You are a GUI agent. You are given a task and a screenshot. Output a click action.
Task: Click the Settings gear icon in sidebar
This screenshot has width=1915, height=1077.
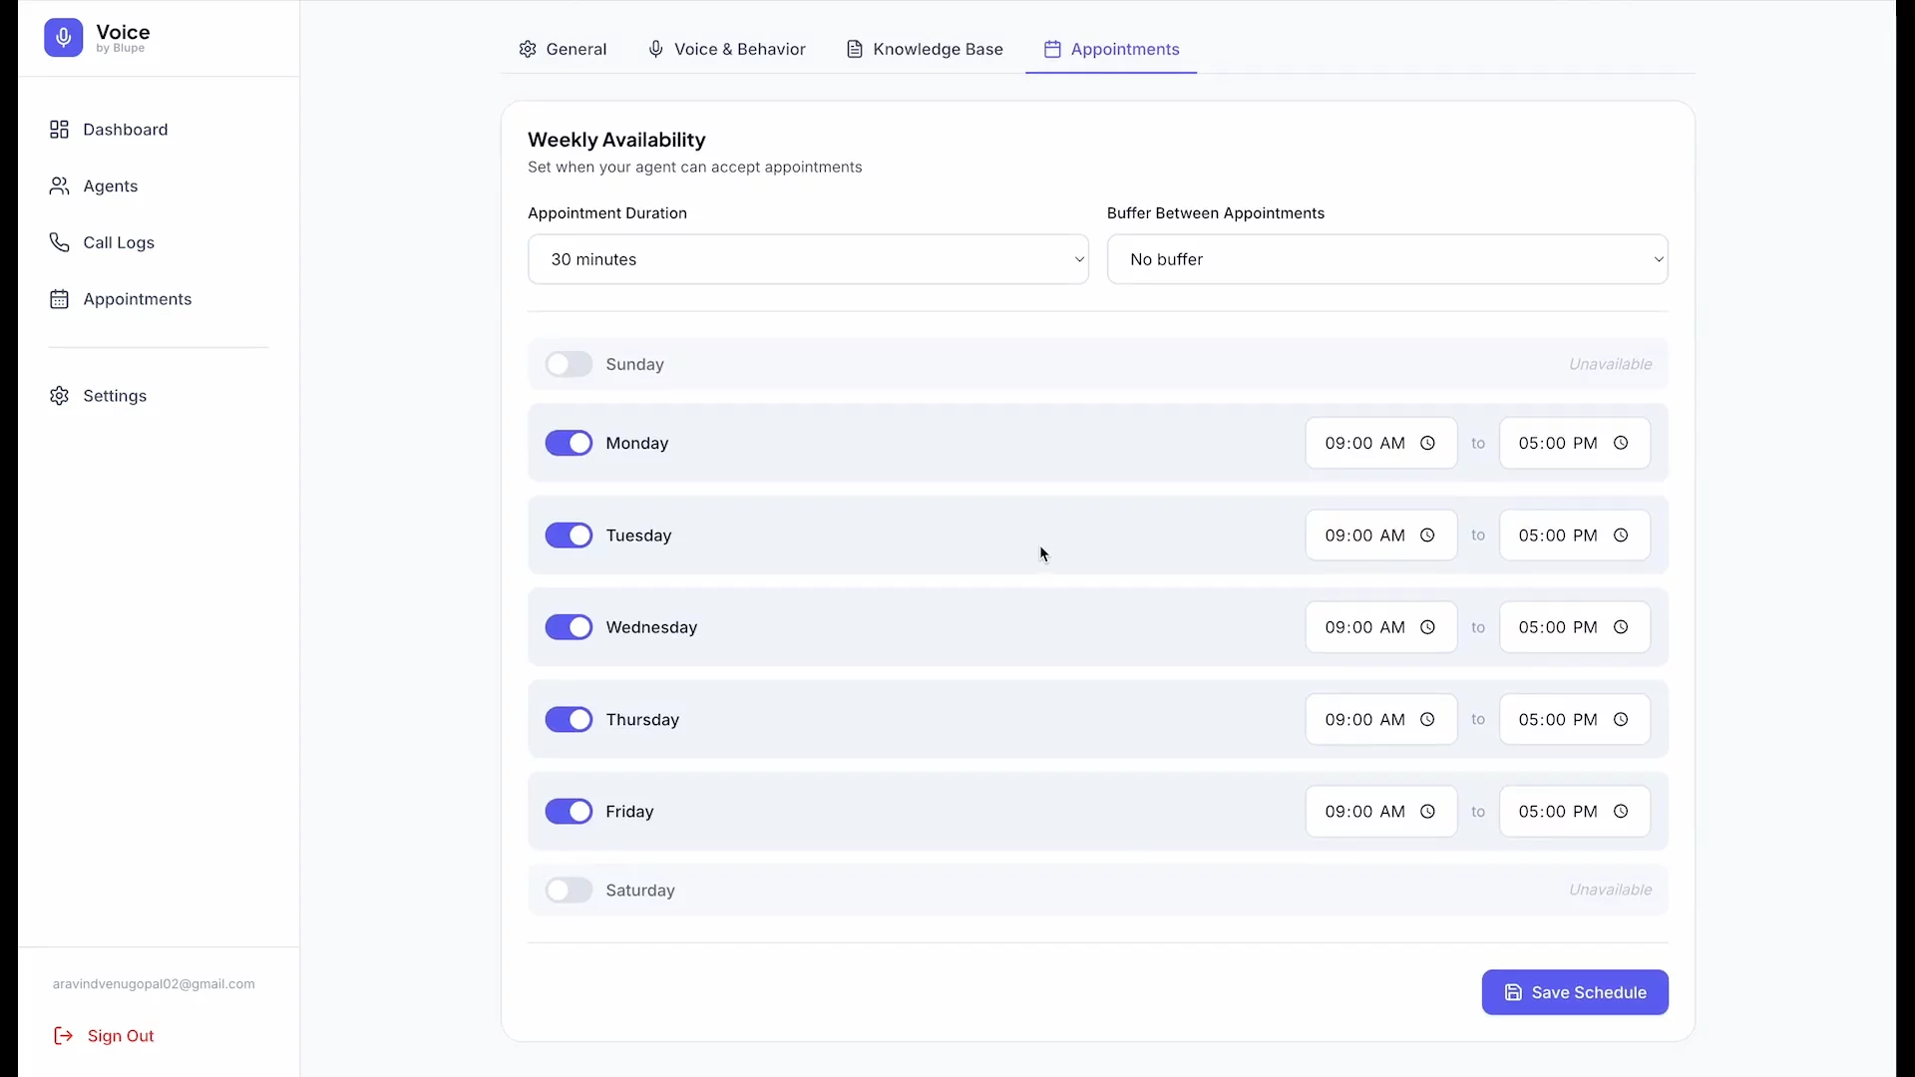click(x=59, y=396)
